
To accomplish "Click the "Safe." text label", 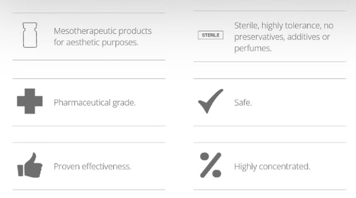I will pos(243,103).
